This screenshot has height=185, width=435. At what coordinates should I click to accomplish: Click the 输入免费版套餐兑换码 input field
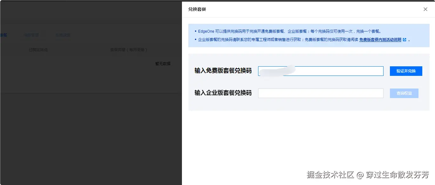pyautogui.click(x=321, y=71)
